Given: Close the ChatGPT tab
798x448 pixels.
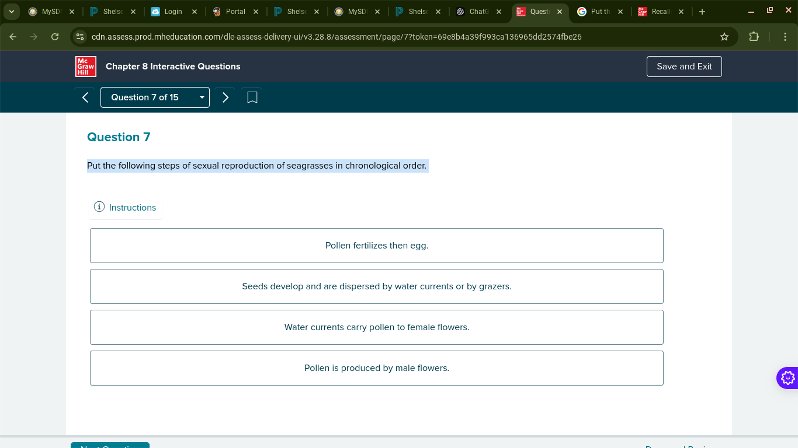Looking at the screenshot, I should pos(499,12).
